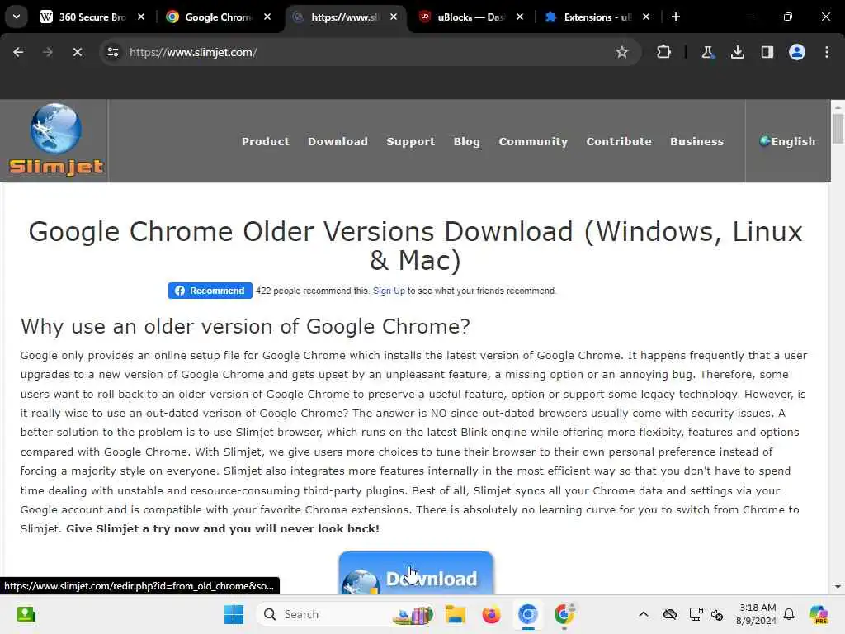Viewport: 845px width, 634px height.
Task: Open the Copilot preview icon
Action: point(819,614)
